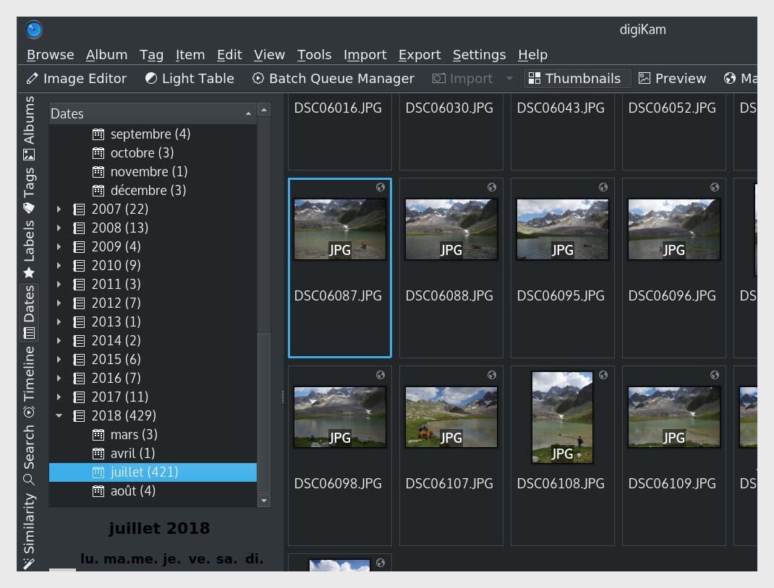Image resolution: width=774 pixels, height=588 pixels.
Task: Open the Dates sidebar tab
Action: click(29, 313)
